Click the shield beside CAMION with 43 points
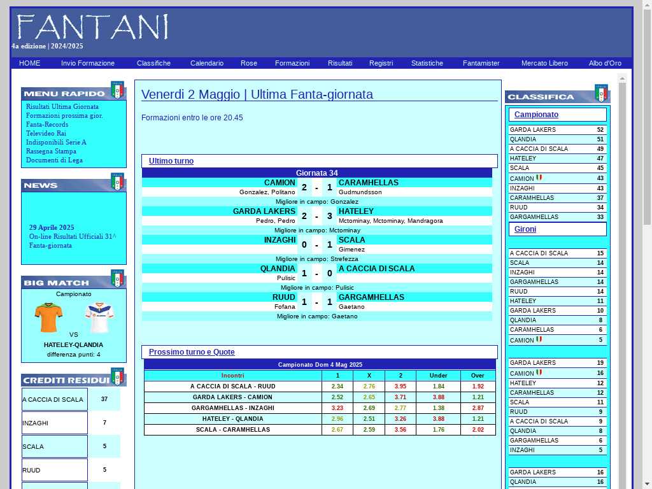Viewport: 652px width, 489px height. click(539, 178)
